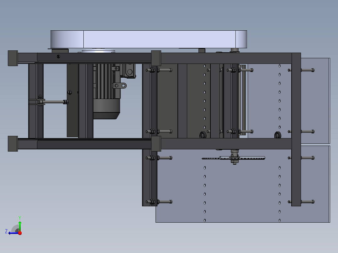Image resolution: width=338 pixels, height=253 pixels.
Task: Select the horizontal tensioner rod left of the motor
Action: [54, 102]
